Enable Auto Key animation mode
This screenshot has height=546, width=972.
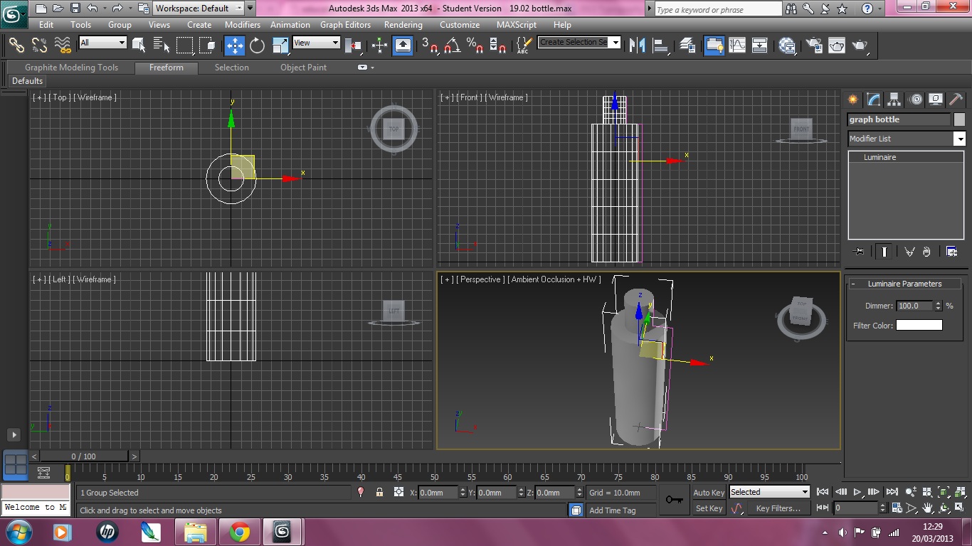click(709, 492)
